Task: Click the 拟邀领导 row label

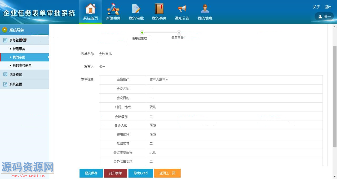Action: 123,143
